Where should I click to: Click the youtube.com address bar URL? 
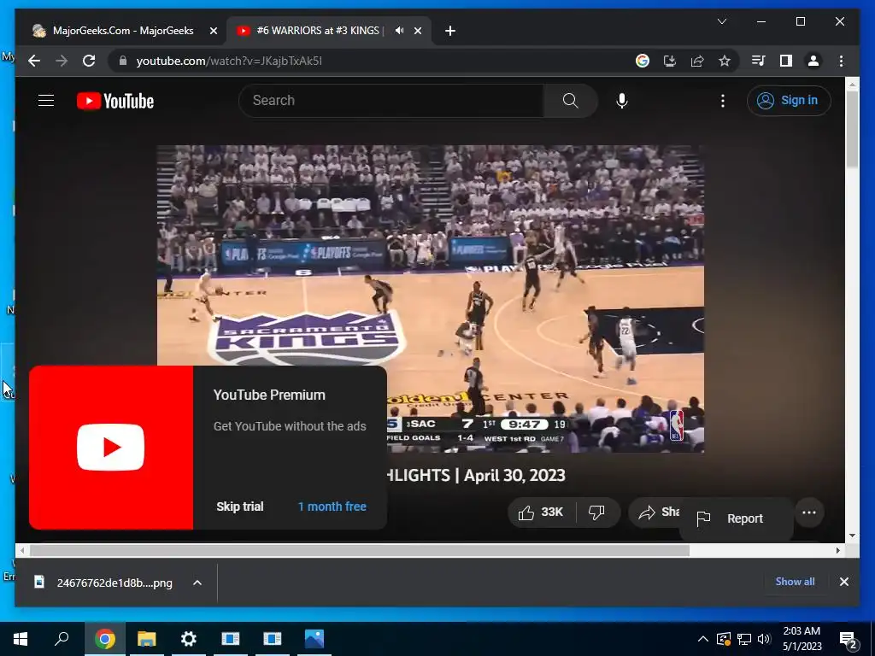(229, 61)
